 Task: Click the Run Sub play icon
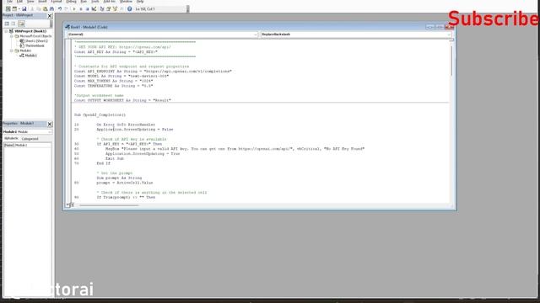(74, 9)
